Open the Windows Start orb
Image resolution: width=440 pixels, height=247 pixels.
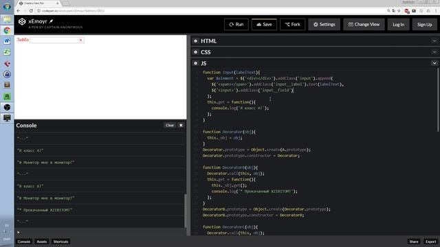[7, 6]
